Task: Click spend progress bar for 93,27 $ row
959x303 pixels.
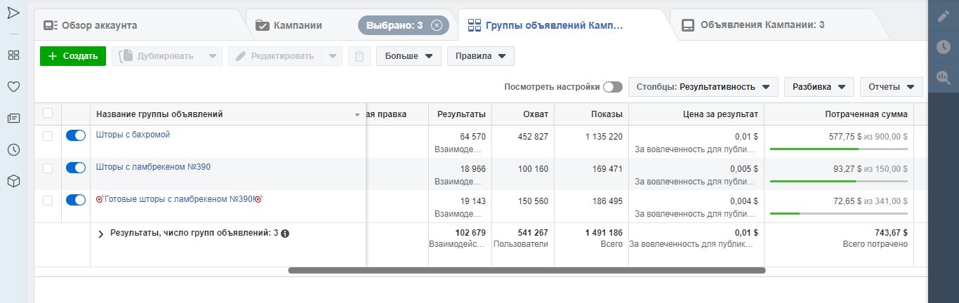Action: coord(838,181)
